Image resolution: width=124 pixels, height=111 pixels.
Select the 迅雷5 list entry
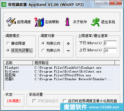[62, 79]
